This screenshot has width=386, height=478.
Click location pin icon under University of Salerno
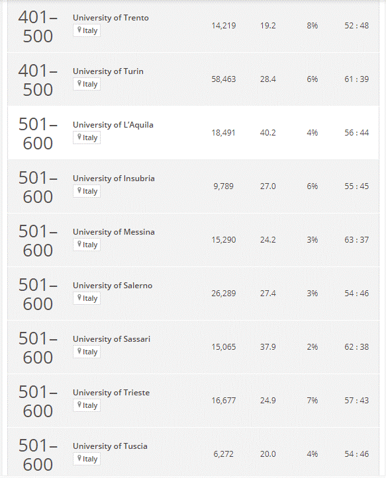(x=79, y=298)
